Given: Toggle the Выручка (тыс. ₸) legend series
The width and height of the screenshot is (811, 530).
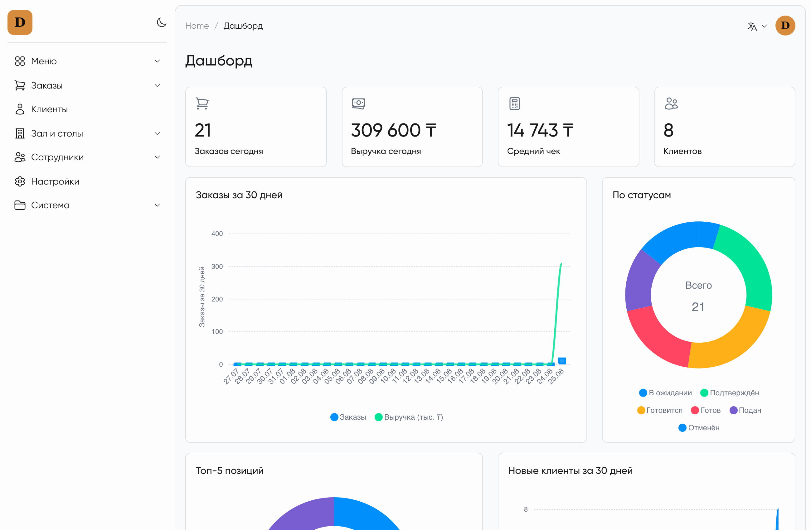Looking at the screenshot, I should pyautogui.click(x=409, y=417).
